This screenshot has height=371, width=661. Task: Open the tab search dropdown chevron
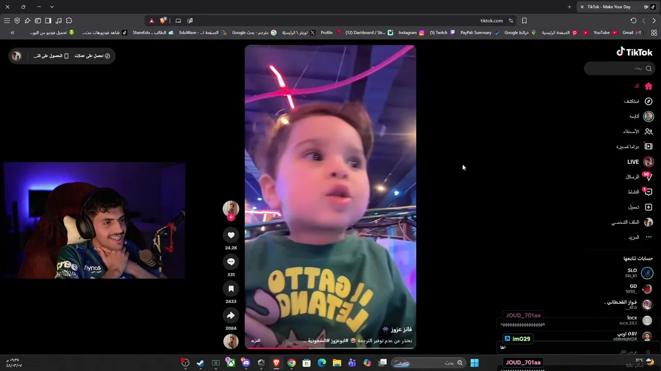[x=52, y=7]
